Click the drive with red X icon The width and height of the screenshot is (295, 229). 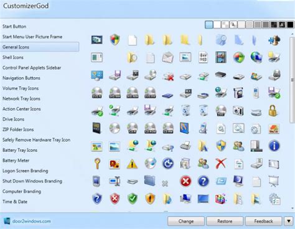pyautogui.click(x=168, y=76)
